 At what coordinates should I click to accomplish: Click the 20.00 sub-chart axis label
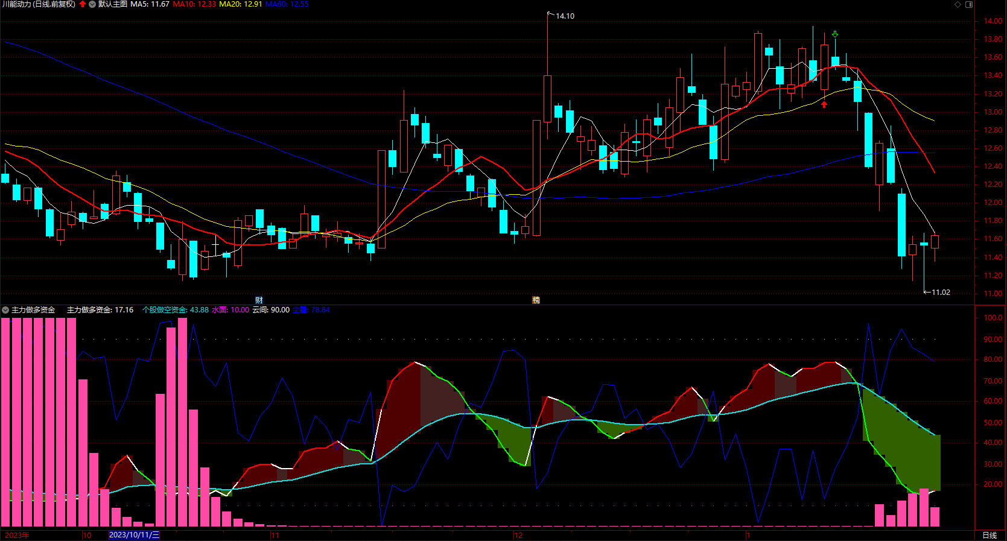point(993,484)
